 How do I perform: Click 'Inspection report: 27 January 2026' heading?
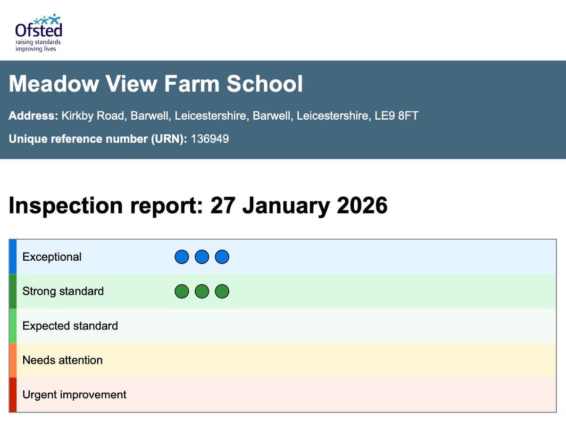click(198, 206)
